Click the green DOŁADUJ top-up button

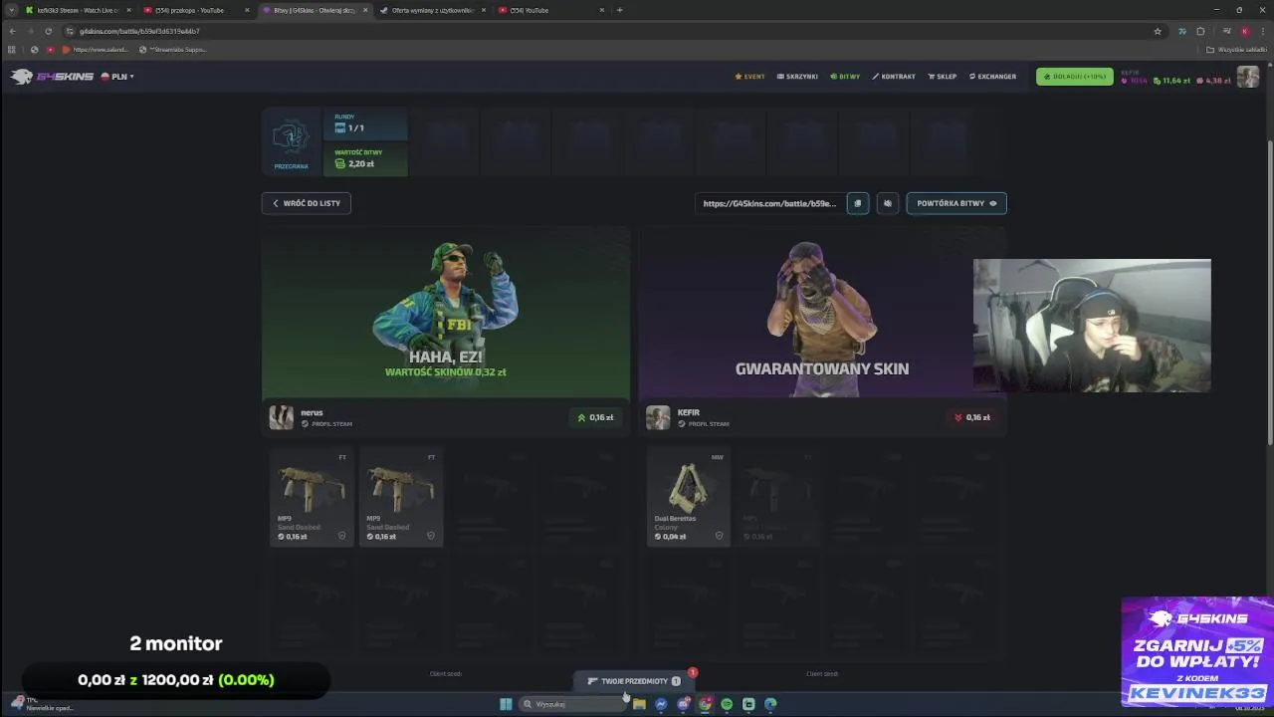click(1074, 77)
